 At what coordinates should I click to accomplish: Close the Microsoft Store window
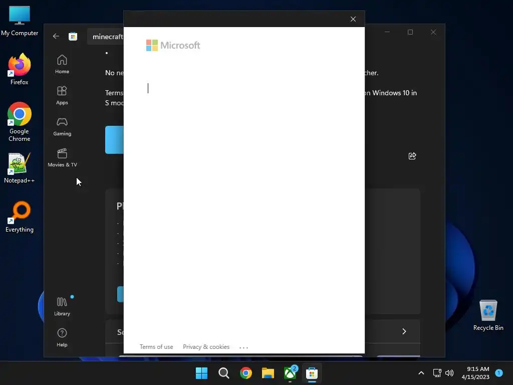433,32
